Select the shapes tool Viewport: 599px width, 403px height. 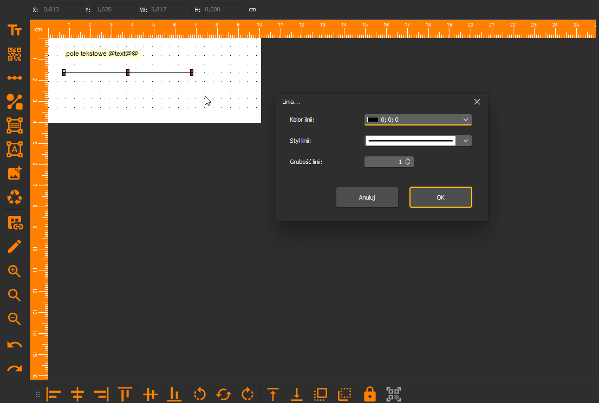coord(15,102)
